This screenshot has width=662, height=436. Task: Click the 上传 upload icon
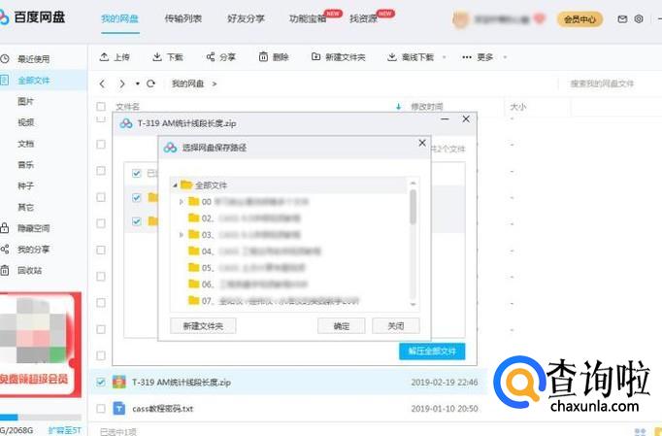pos(104,56)
